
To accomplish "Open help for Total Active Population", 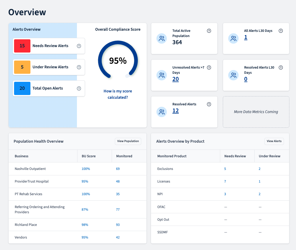I will 209,31.
